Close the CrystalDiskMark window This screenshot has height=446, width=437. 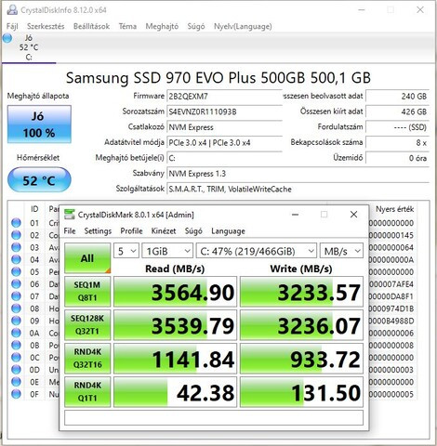[353, 215]
